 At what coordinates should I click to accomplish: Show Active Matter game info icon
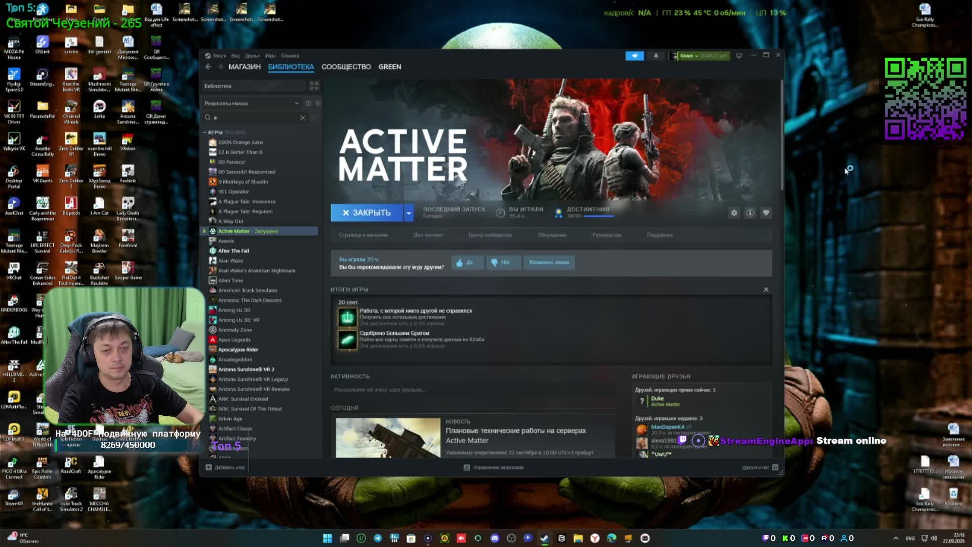tap(750, 213)
